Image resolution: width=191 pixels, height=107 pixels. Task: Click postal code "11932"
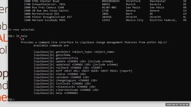[106, 20]
